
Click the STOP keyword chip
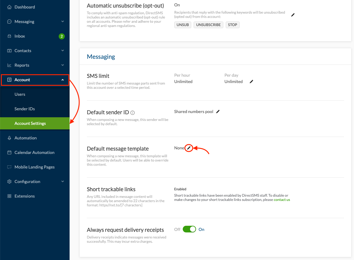(232, 25)
